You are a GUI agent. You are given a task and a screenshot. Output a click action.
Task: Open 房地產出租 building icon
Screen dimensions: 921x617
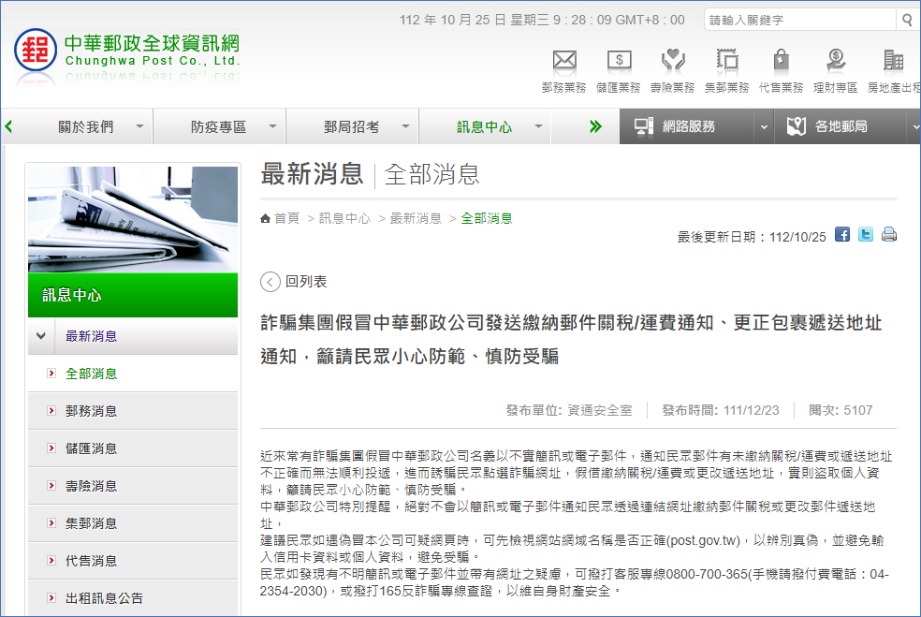point(893,60)
